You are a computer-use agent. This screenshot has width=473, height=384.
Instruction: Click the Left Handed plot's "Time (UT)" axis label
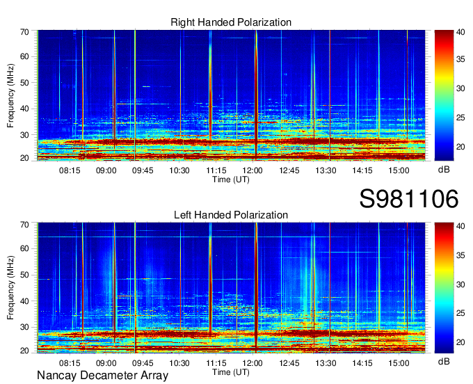click(x=231, y=372)
